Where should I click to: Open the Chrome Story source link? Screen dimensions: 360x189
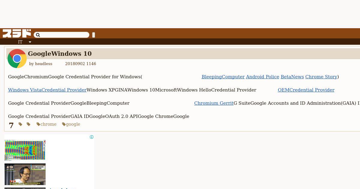(321, 77)
